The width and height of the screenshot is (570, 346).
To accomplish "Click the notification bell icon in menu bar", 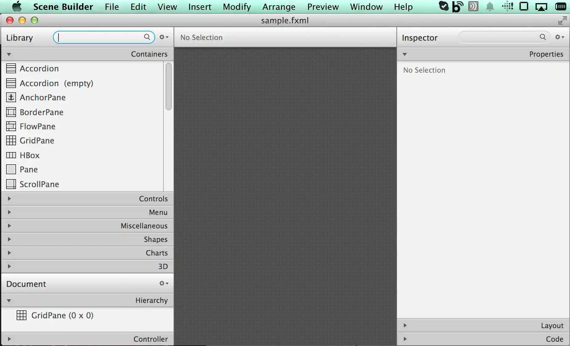I will (x=490, y=6).
